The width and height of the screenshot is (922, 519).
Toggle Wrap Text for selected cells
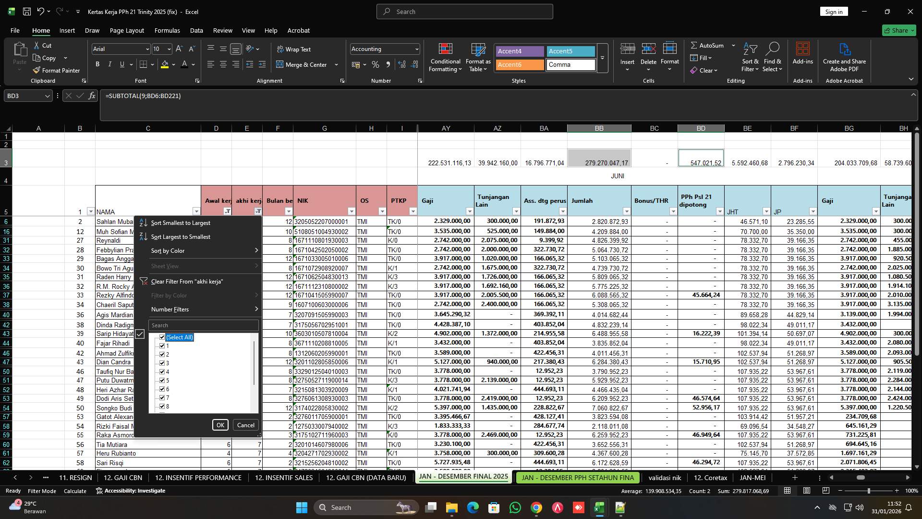point(294,49)
